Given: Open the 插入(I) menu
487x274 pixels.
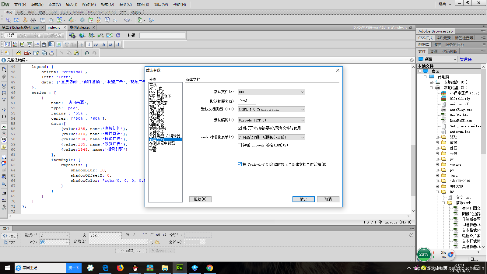Looking at the screenshot, I should (x=72, y=4).
